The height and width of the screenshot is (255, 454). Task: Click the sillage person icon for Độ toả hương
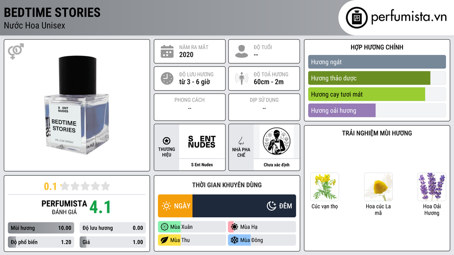(x=242, y=78)
